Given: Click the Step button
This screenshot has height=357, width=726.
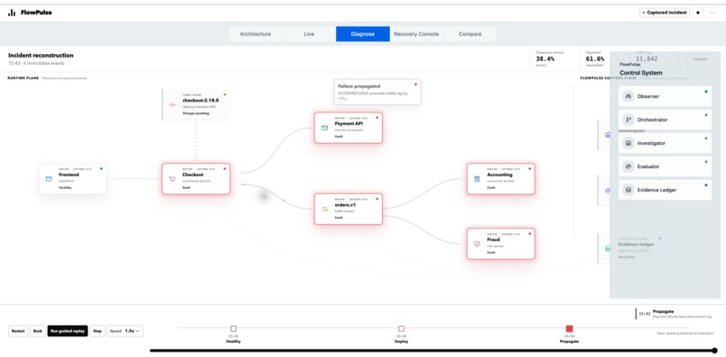Looking at the screenshot, I should point(97,331).
